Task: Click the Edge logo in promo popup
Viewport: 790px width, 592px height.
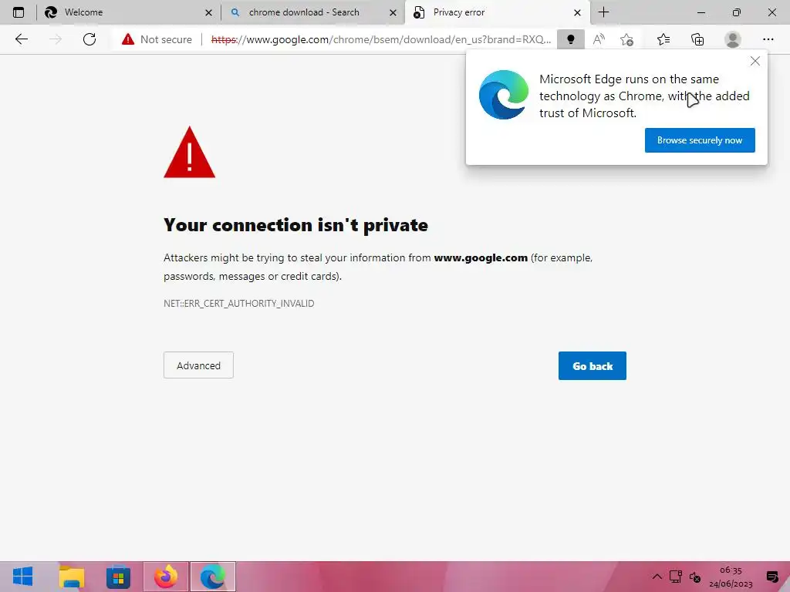Action: [503, 95]
